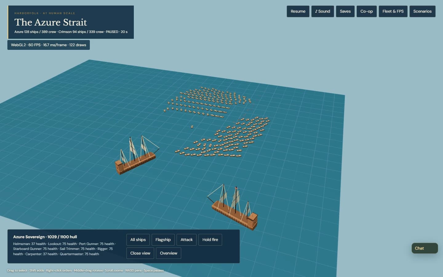Resume the paused battle

click(x=298, y=11)
